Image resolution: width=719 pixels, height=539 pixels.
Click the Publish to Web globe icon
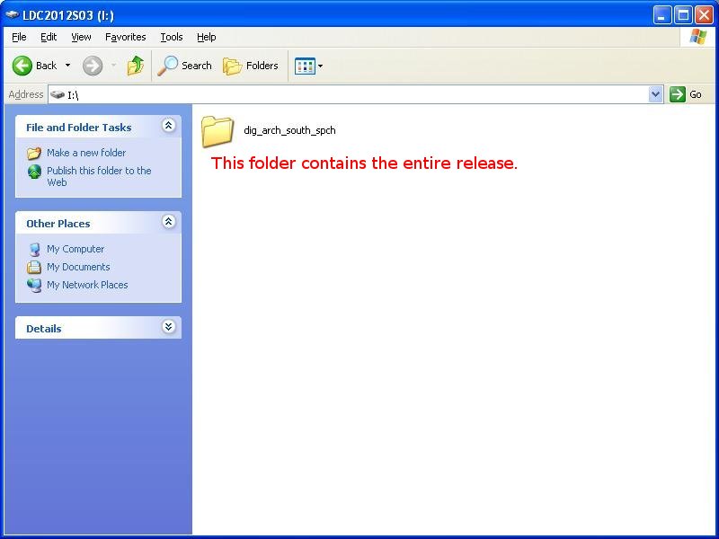[x=34, y=172]
